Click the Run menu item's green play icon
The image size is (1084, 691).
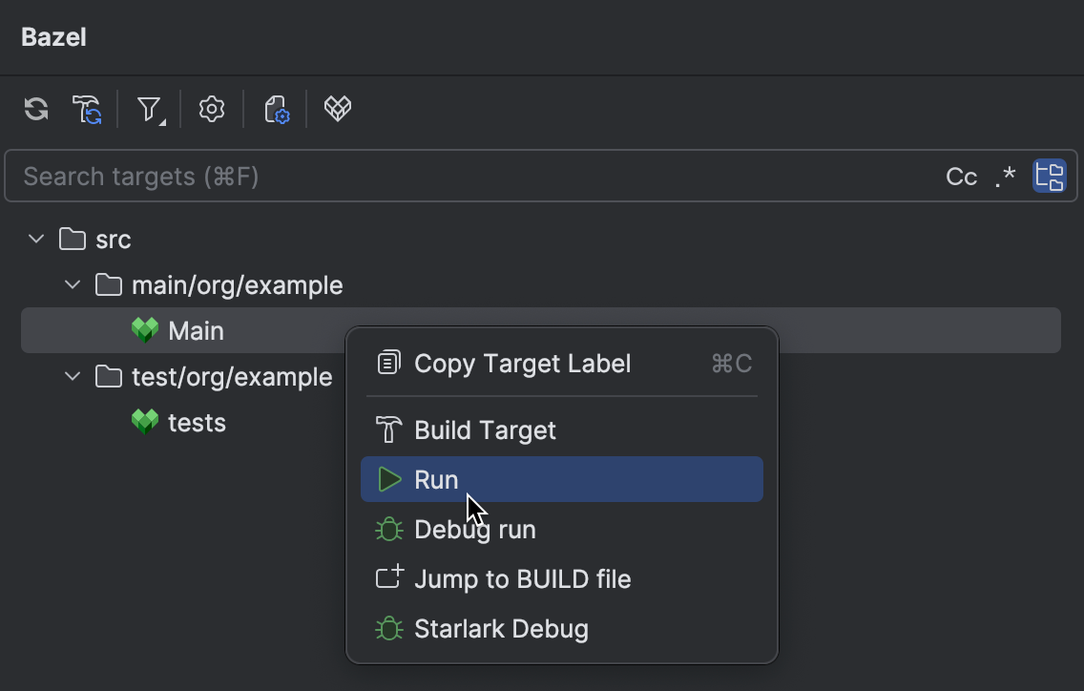[389, 479]
